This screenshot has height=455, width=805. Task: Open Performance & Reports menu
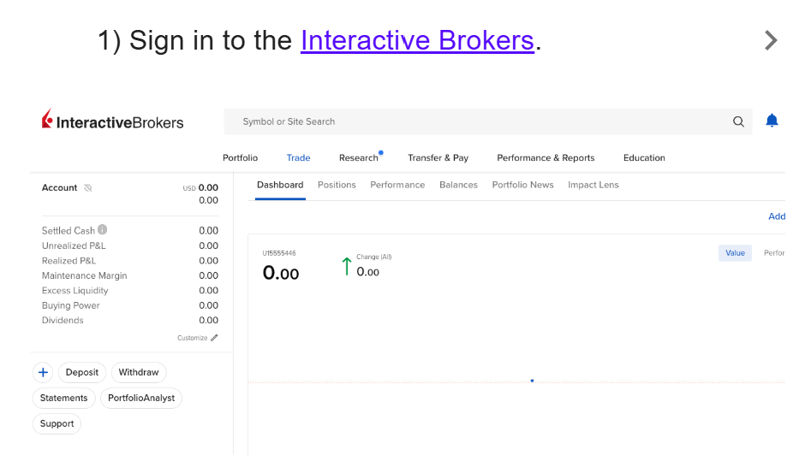click(546, 158)
